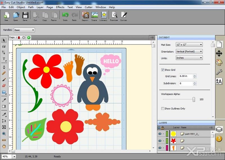The image size is (225, 160).
Task: Open the shape Library
Action: 103,16
